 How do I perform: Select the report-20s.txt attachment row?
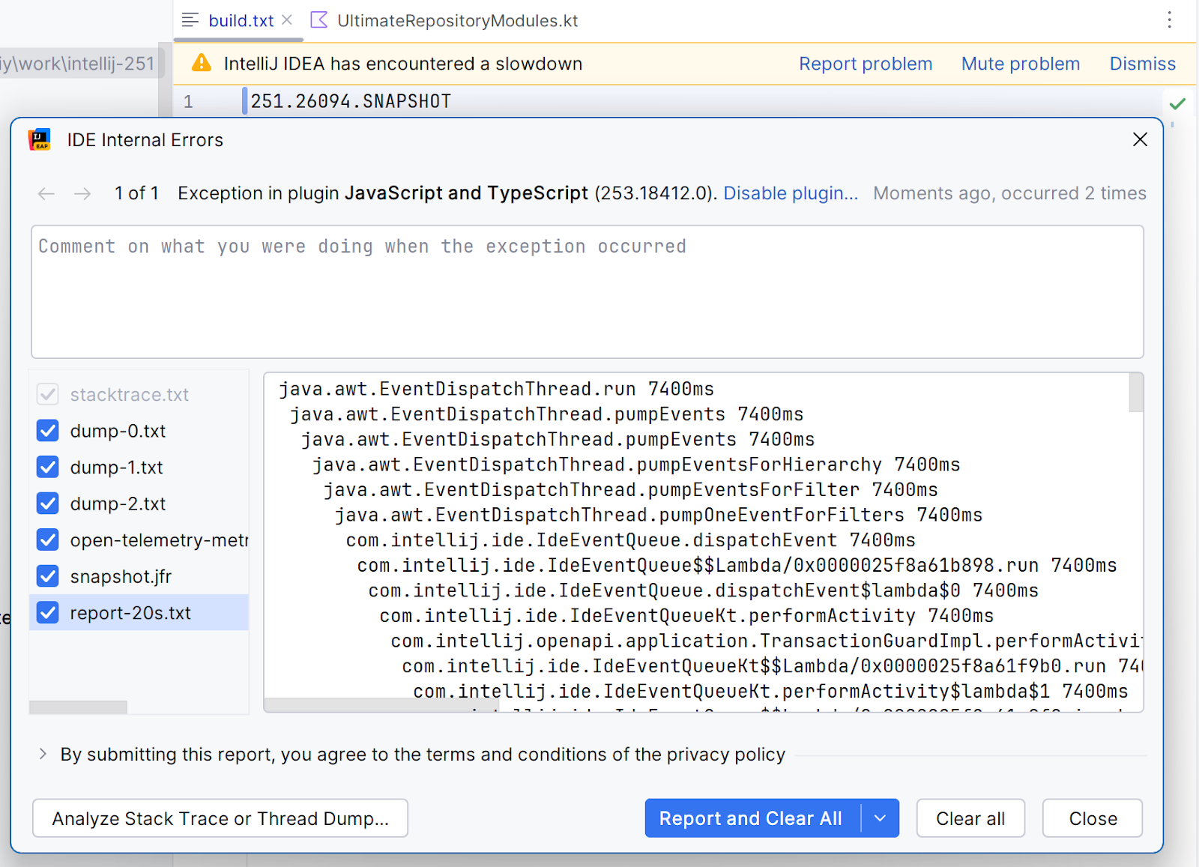click(x=139, y=613)
